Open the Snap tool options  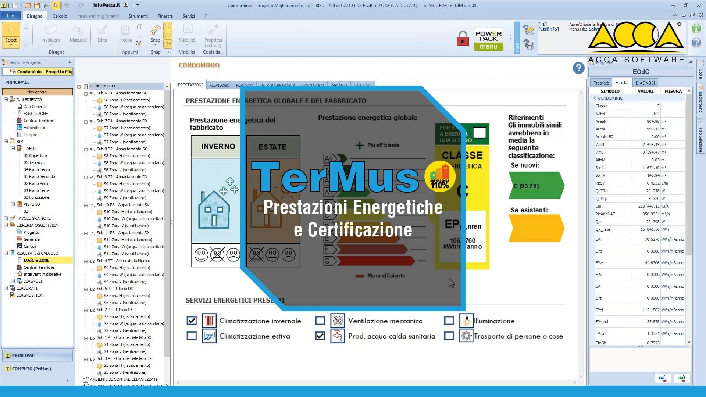[x=155, y=40]
